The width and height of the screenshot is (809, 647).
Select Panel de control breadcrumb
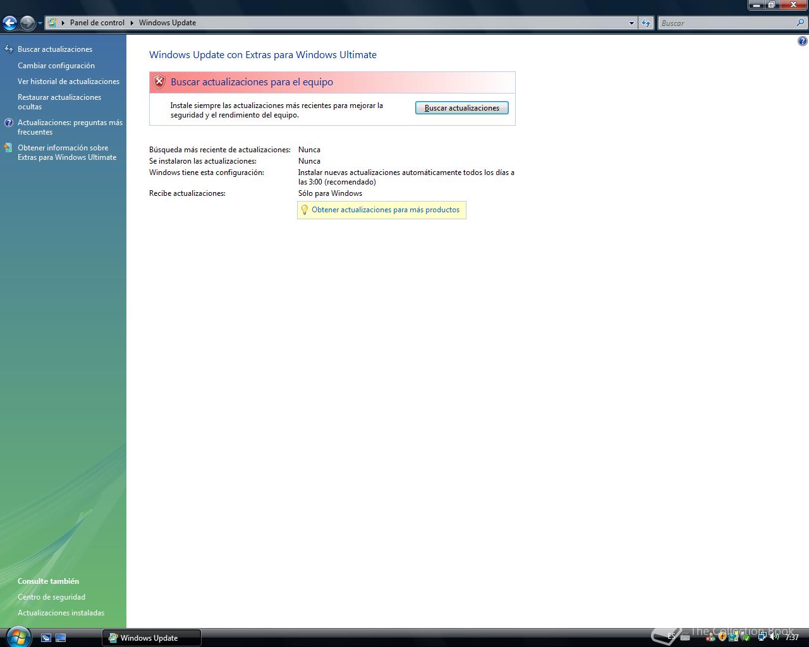tap(97, 23)
